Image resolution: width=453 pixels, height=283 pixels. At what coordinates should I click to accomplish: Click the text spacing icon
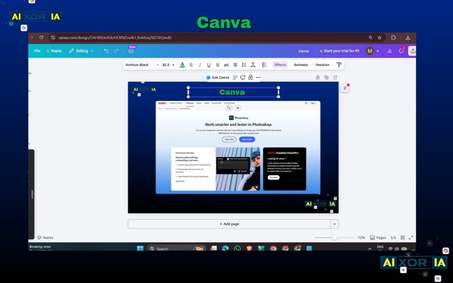(253, 65)
